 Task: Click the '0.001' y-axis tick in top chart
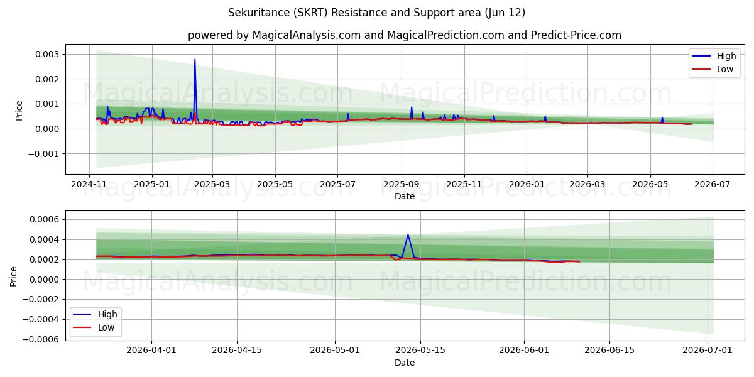point(48,104)
